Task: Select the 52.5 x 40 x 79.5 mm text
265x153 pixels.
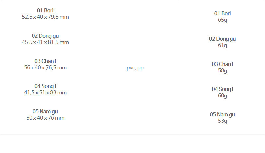Action: coord(45,17)
